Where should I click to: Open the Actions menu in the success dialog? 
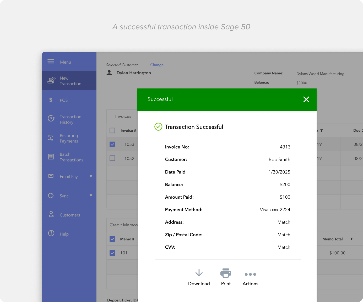coord(250,274)
